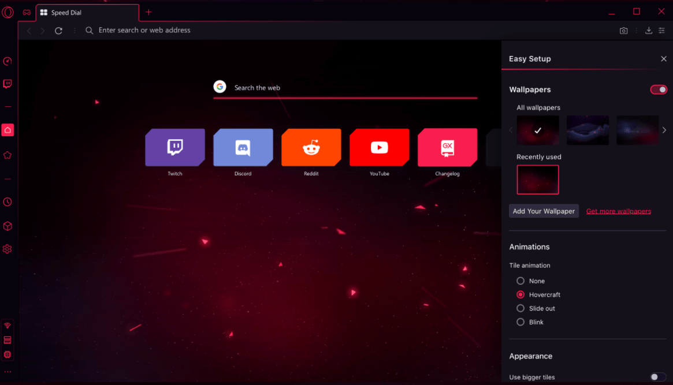
Task: Set tile animation to None
Action: click(x=520, y=281)
